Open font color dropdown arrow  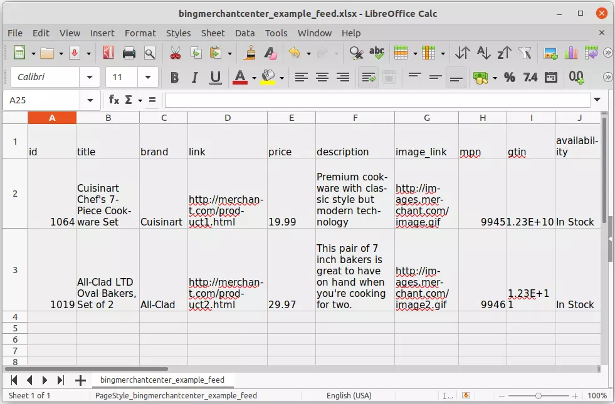point(254,78)
